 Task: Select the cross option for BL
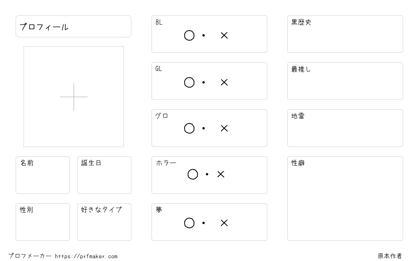[224, 35]
